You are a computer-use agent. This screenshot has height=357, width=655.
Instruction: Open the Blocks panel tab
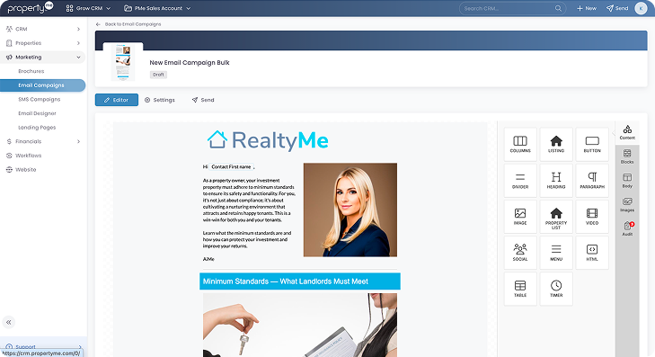point(627,156)
